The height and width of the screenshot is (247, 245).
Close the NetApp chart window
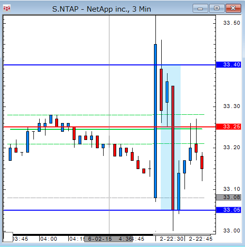coord(233,8)
